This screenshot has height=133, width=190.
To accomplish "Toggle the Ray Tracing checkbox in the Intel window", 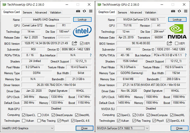I will 39,121.
